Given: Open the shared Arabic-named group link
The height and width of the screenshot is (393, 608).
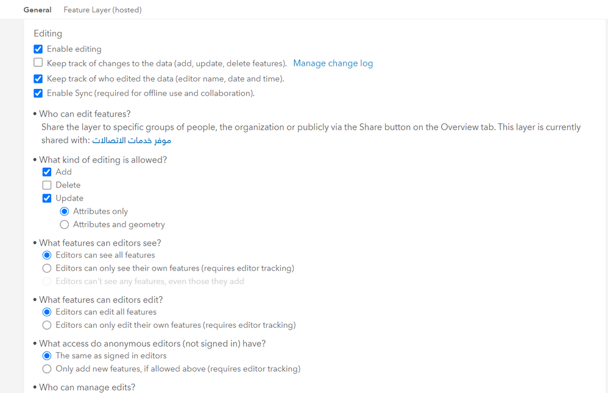Looking at the screenshot, I should 131,141.
